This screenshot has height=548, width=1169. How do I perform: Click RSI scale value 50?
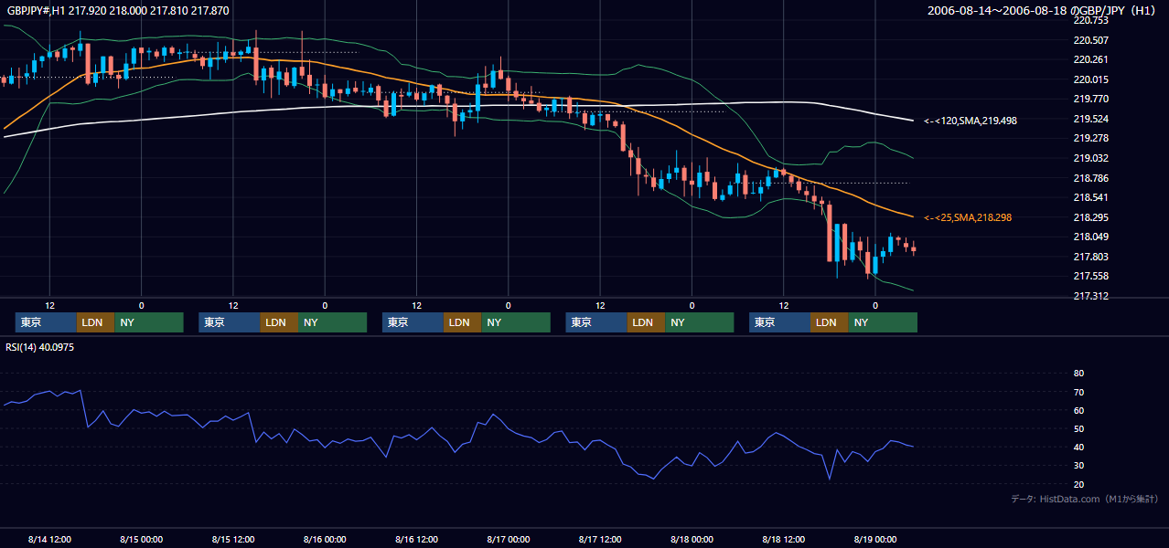point(1078,428)
